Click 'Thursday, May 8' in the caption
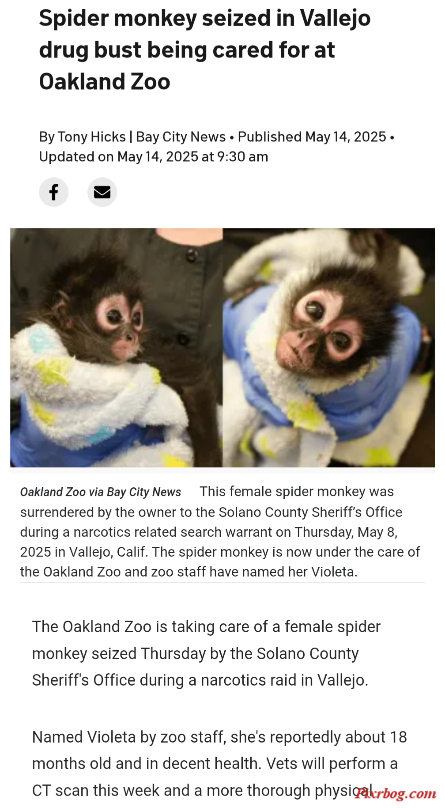 point(346,532)
